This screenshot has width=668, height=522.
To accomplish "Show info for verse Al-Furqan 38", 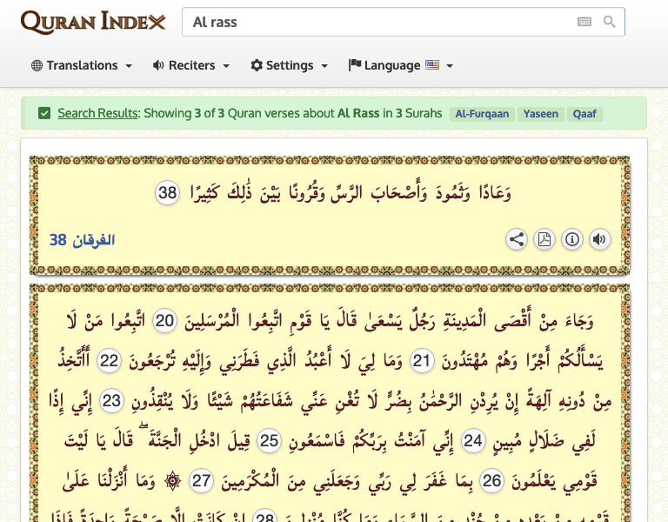I will (x=572, y=239).
